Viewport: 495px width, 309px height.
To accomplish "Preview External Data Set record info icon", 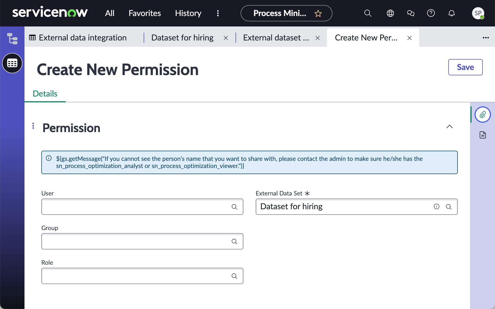I will coord(437,206).
